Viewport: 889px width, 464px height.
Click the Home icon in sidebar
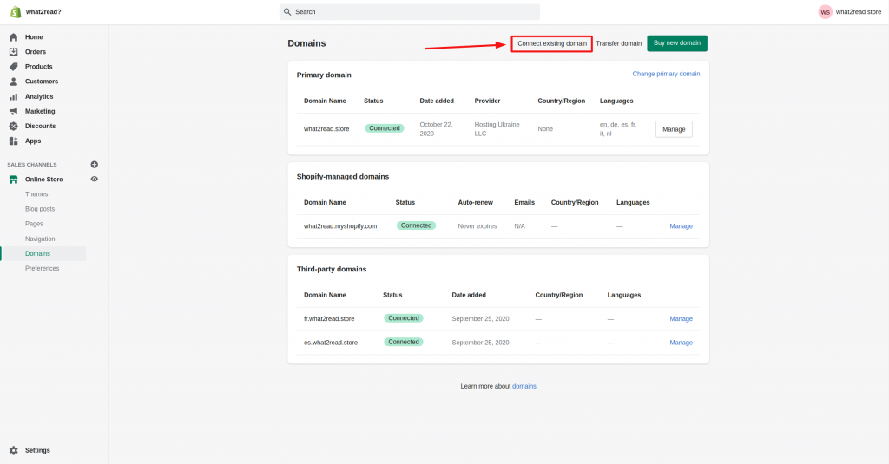click(x=14, y=36)
